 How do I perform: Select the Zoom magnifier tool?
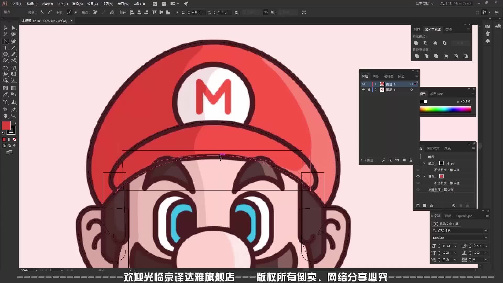coord(13,116)
